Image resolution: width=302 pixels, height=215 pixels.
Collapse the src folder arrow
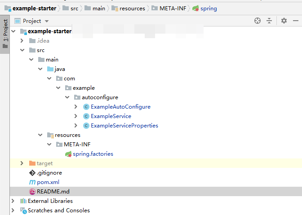(x=22, y=50)
